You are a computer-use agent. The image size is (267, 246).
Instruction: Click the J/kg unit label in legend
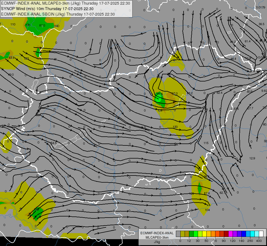(x=157, y=242)
